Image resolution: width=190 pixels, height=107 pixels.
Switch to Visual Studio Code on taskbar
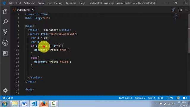(34, 104)
